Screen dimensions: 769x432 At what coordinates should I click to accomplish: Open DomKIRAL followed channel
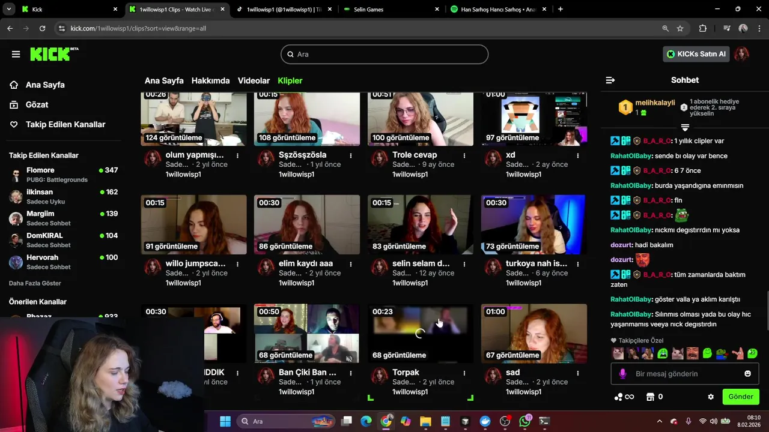[63, 240]
